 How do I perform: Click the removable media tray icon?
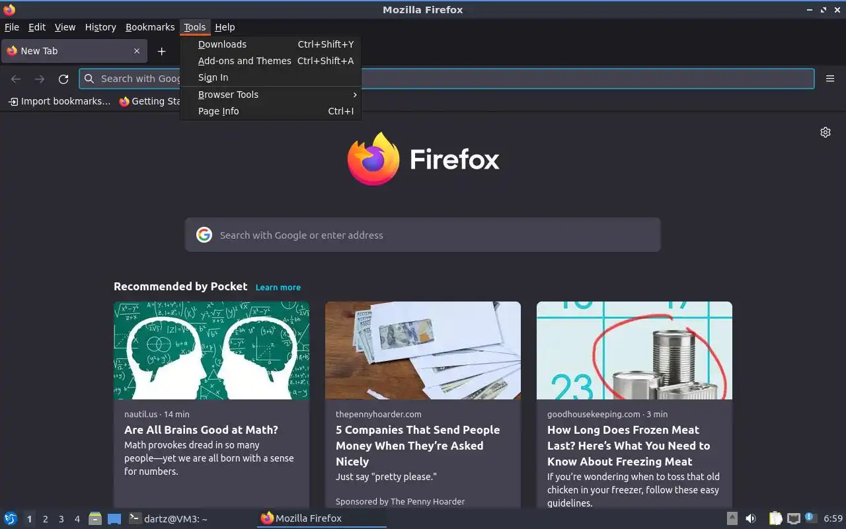732,518
